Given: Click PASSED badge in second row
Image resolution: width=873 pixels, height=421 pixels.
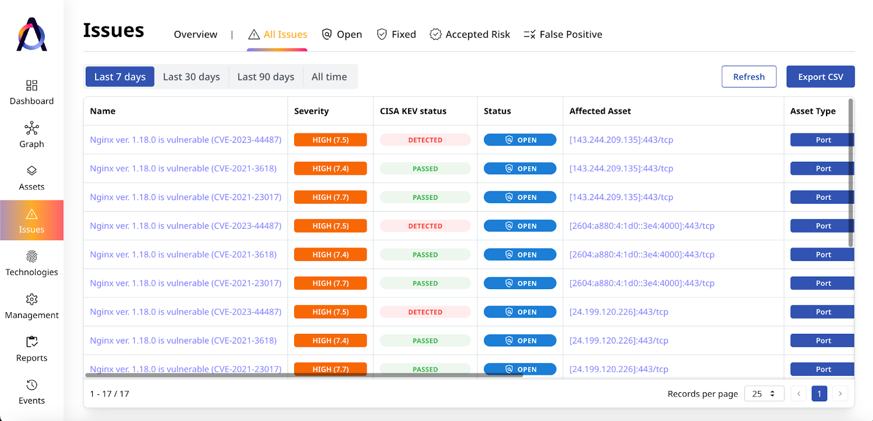Looking at the screenshot, I should point(426,169).
